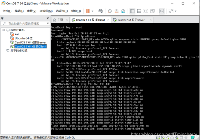This screenshot has height=140, width=200.
Task: Click the stretch guest display icon
Action: [171, 11]
